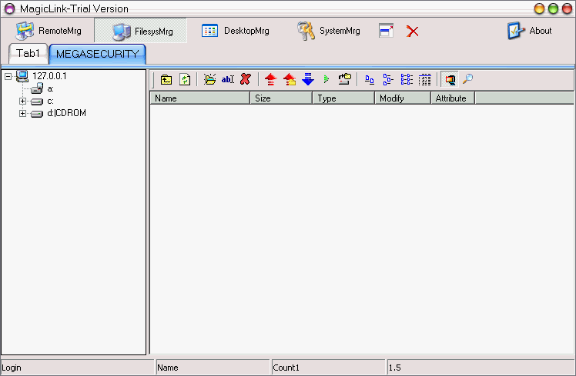Viewport: 576px width, 376px height.
Task: Click the red upload arrow icon
Action: coord(270,79)
